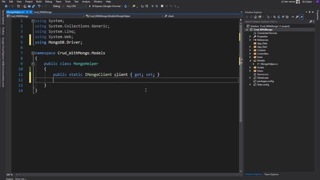Viewport: 320px width, 180px height.
Task: Open the Output panel tab
Action: point(9,179)
